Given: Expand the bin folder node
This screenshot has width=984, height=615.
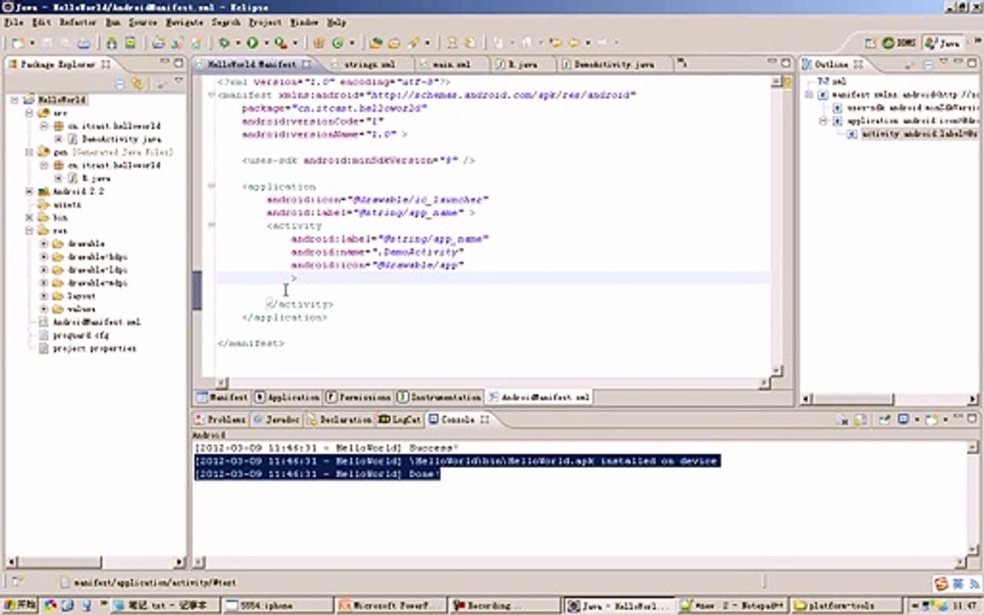Looking at the screenshot, I should [29, 218].
